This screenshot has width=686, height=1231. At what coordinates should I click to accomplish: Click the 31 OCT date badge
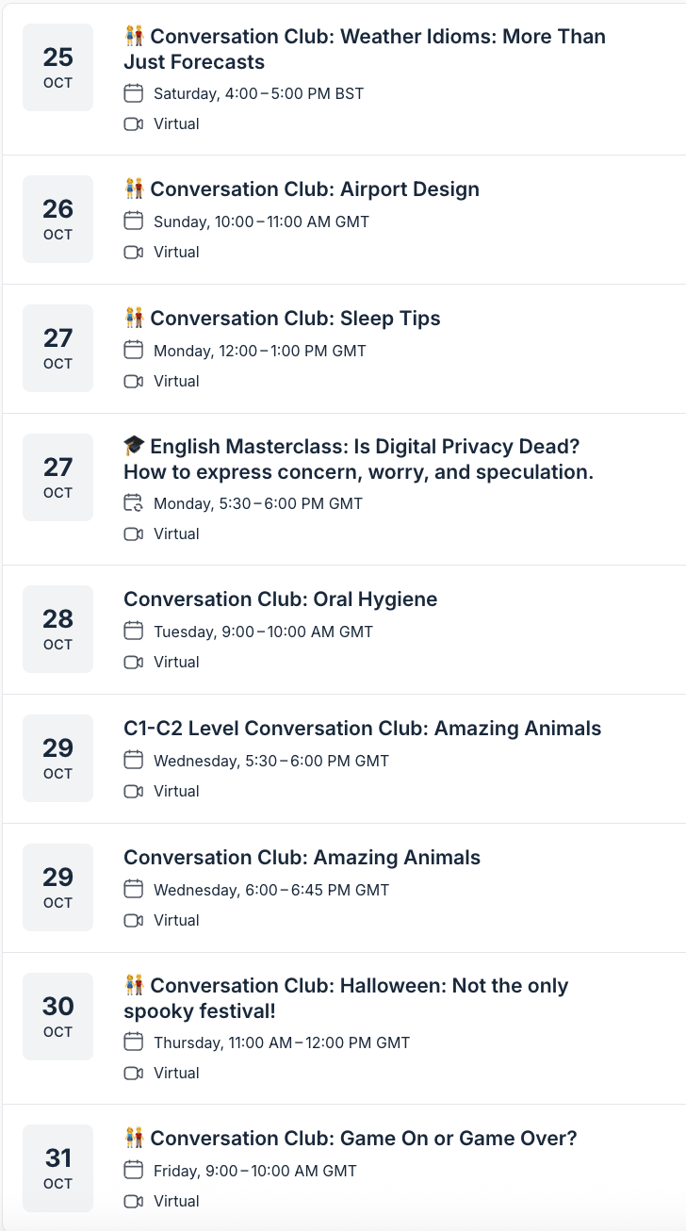click(x=57, y=1168)
